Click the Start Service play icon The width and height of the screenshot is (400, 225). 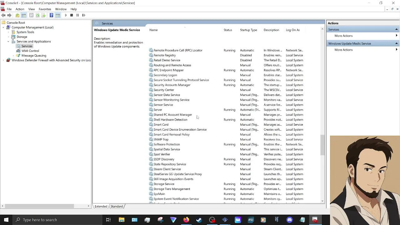point(66,15)
